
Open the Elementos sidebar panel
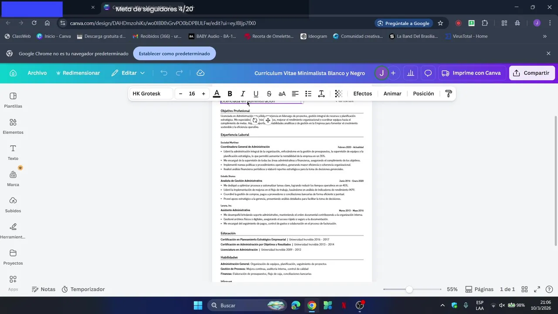pos(13,126)
